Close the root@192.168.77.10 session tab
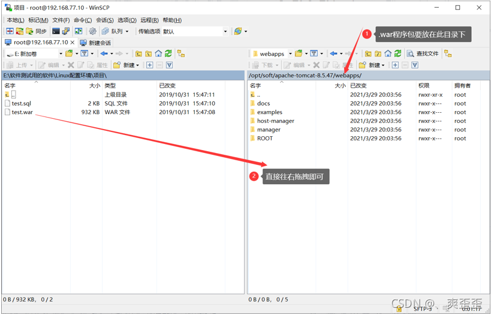 (73, 43)
